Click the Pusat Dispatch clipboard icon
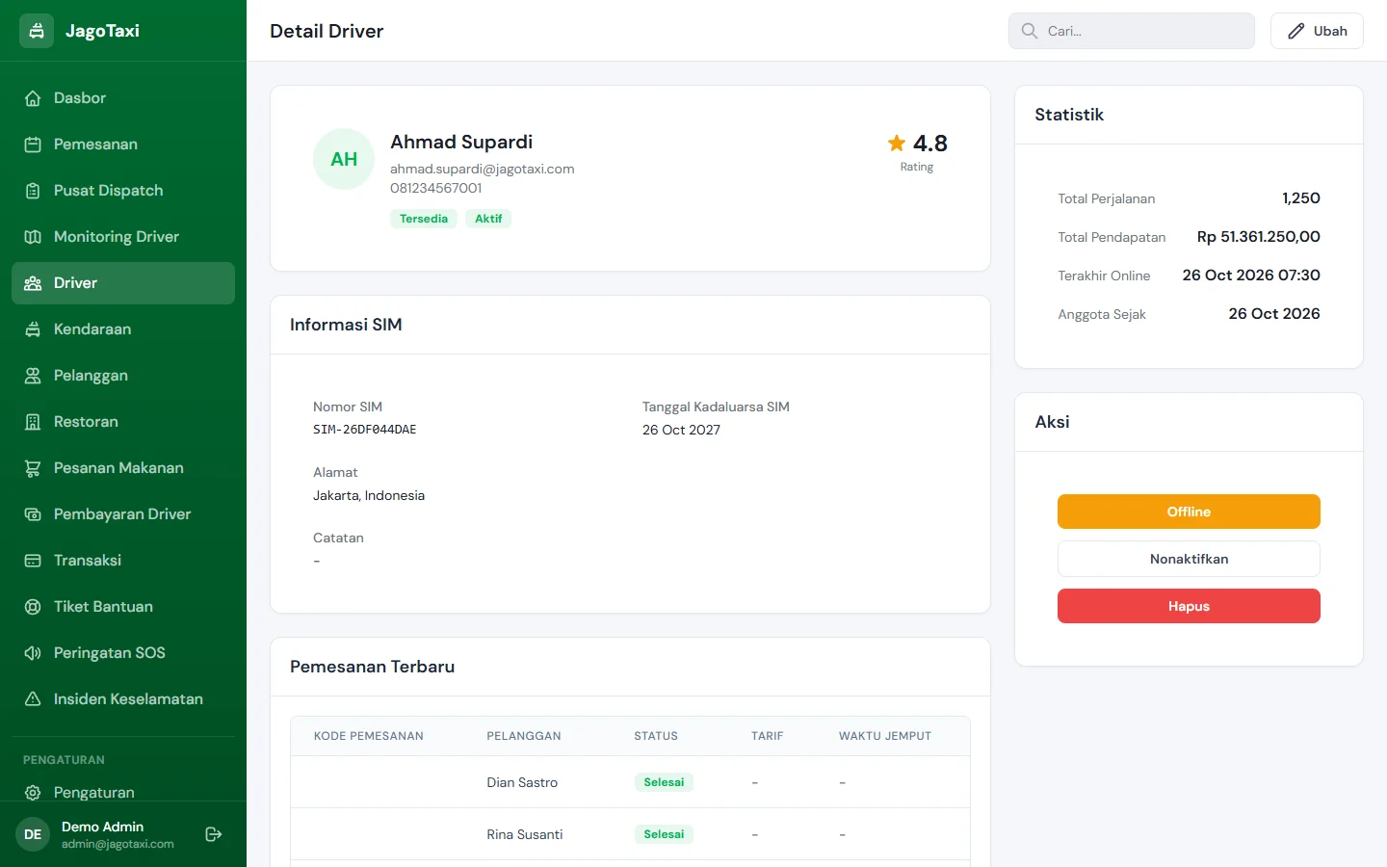The image size is (1387, 867). [x=33, y=191]
